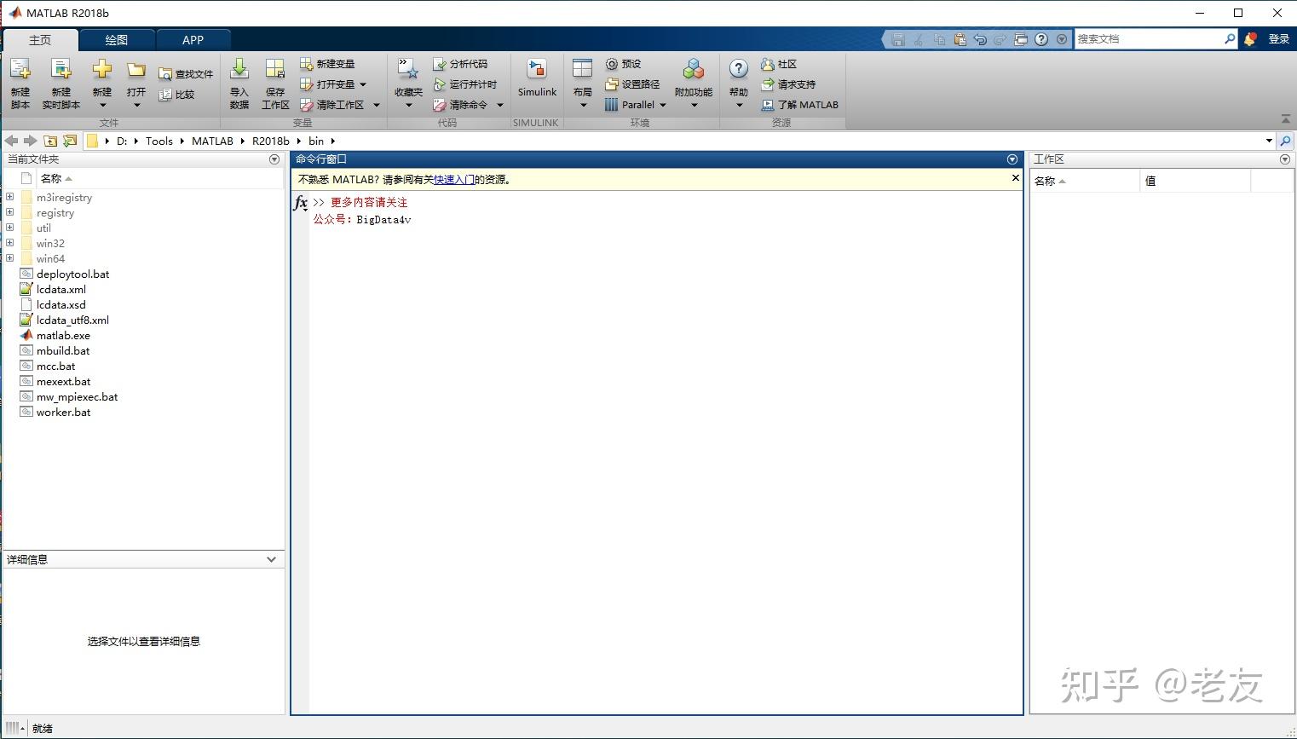This screenshot has height=739, width=1297.
Task: Expand the win64 folder node
Action: click(x=9, y=258)
